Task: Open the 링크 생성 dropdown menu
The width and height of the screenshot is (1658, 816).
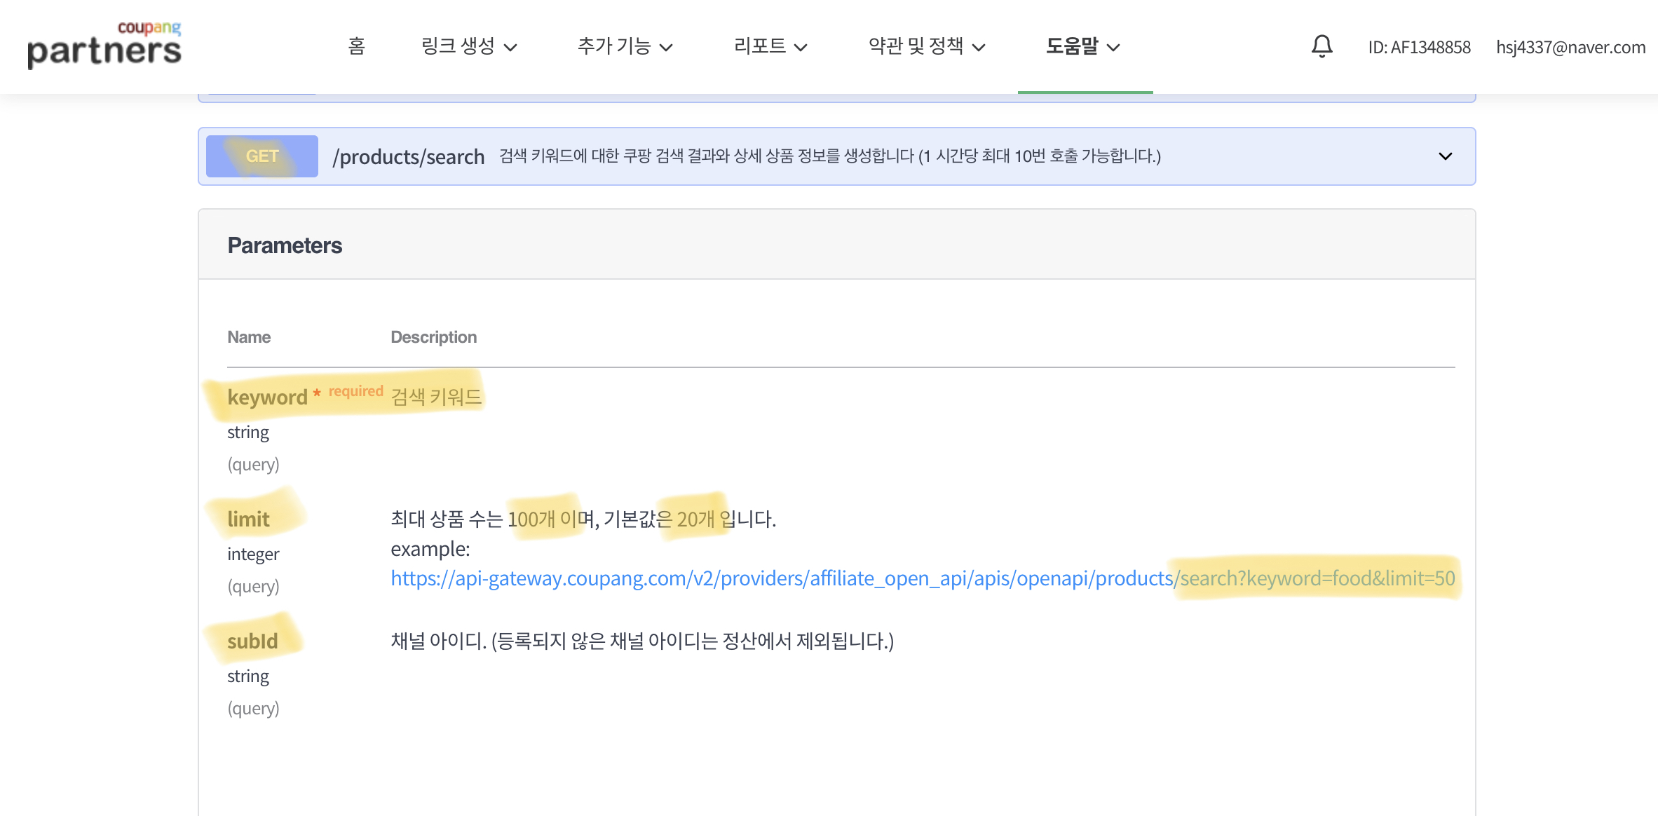Action: (x=468, y=46)
